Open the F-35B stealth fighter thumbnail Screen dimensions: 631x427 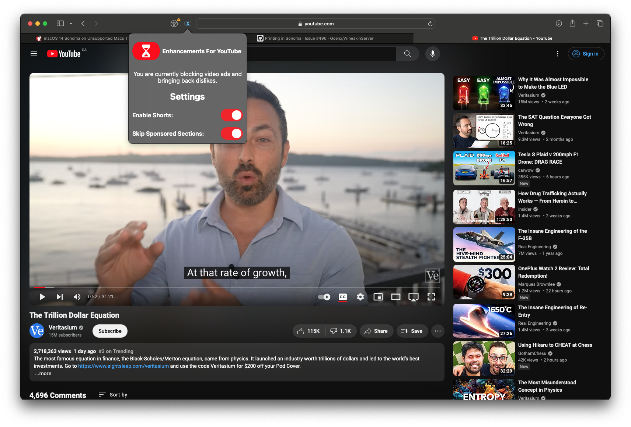click(484, 245)
